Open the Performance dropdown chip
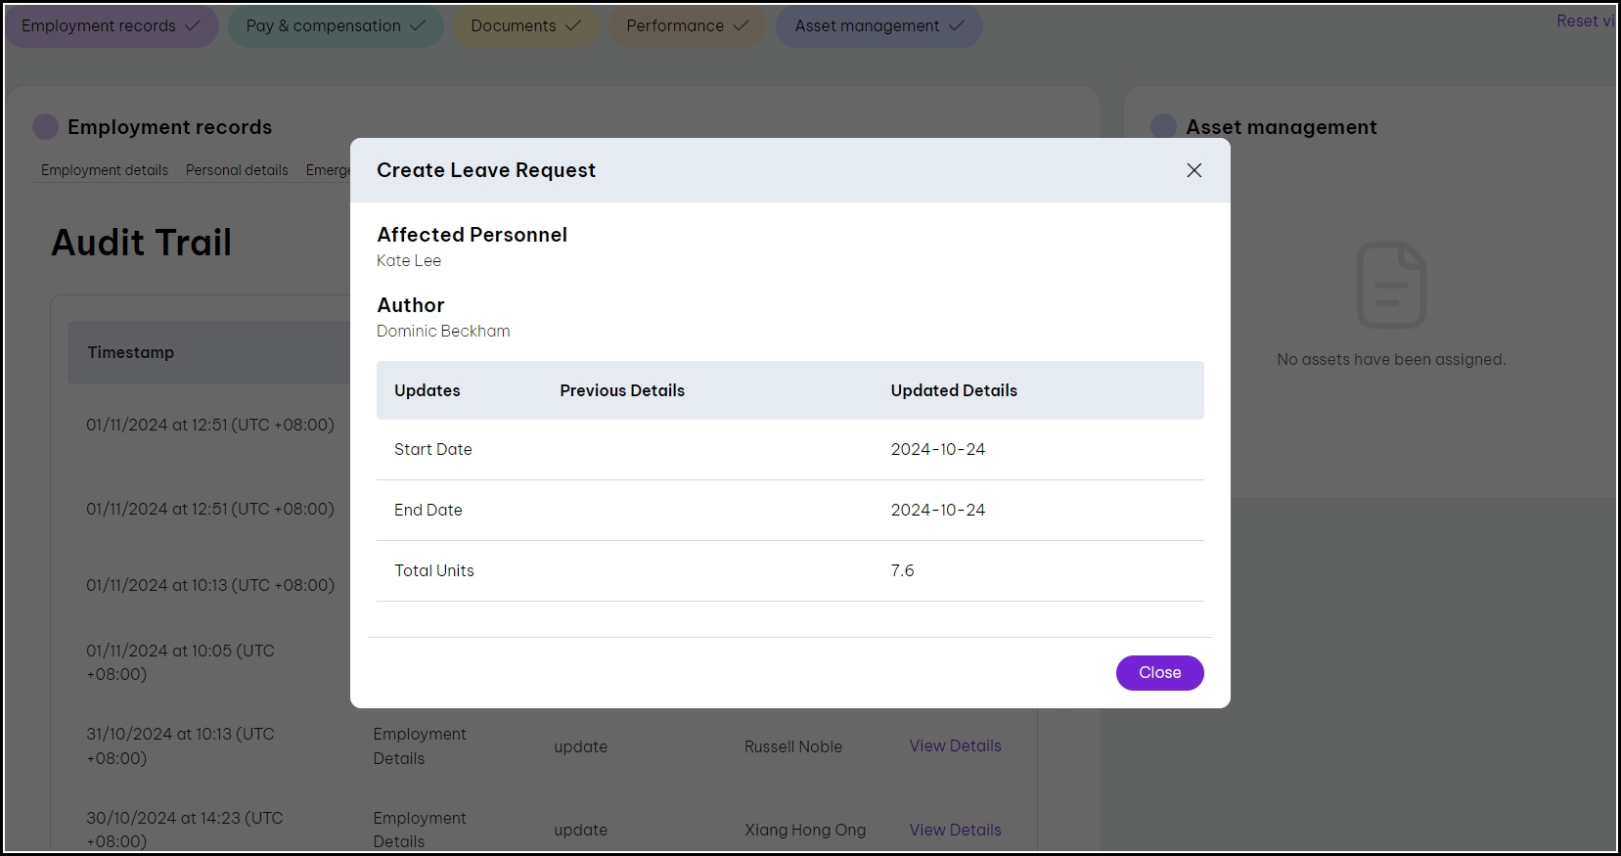 coord(687,26)
